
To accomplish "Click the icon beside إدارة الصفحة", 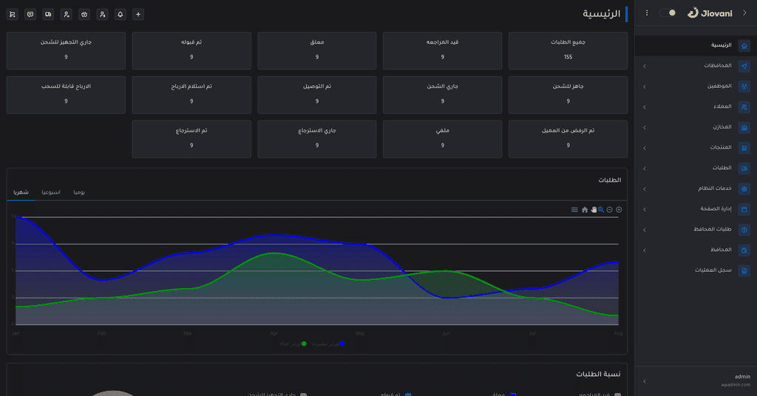I will [x=744, y=209].
